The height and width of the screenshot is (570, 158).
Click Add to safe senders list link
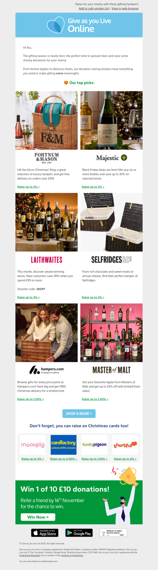click(94, 8)
